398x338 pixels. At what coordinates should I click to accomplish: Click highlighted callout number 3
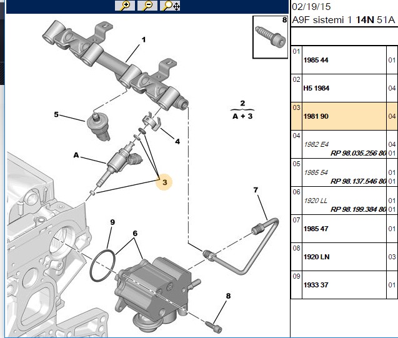point(165,182)
